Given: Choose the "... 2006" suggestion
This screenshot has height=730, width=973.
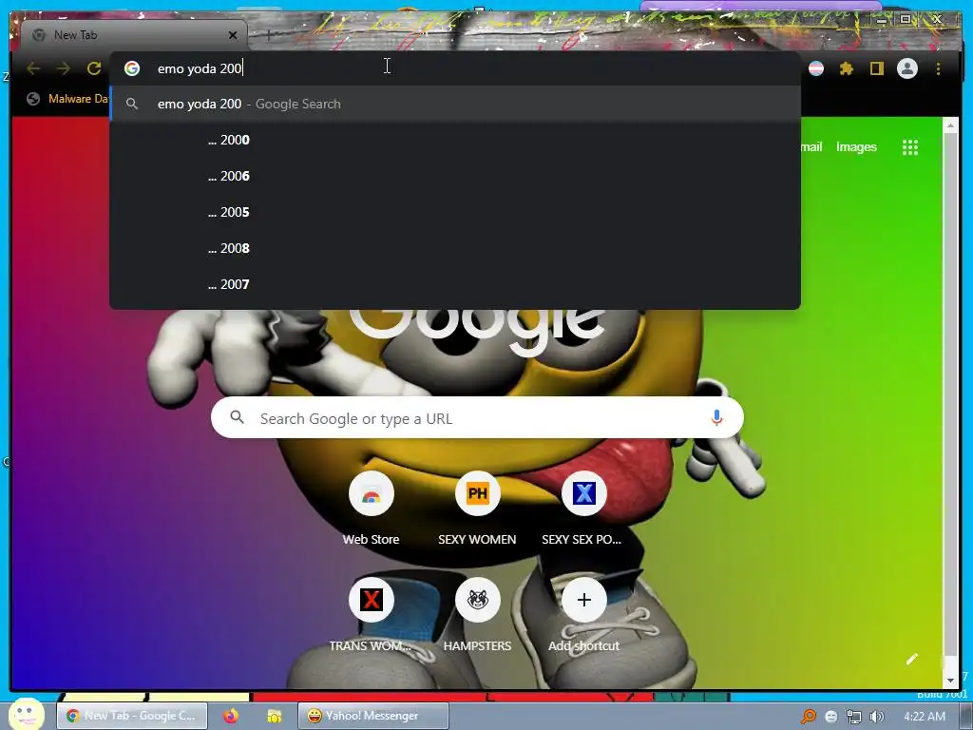Looking at the screenshot, I should tap(455, 176).
